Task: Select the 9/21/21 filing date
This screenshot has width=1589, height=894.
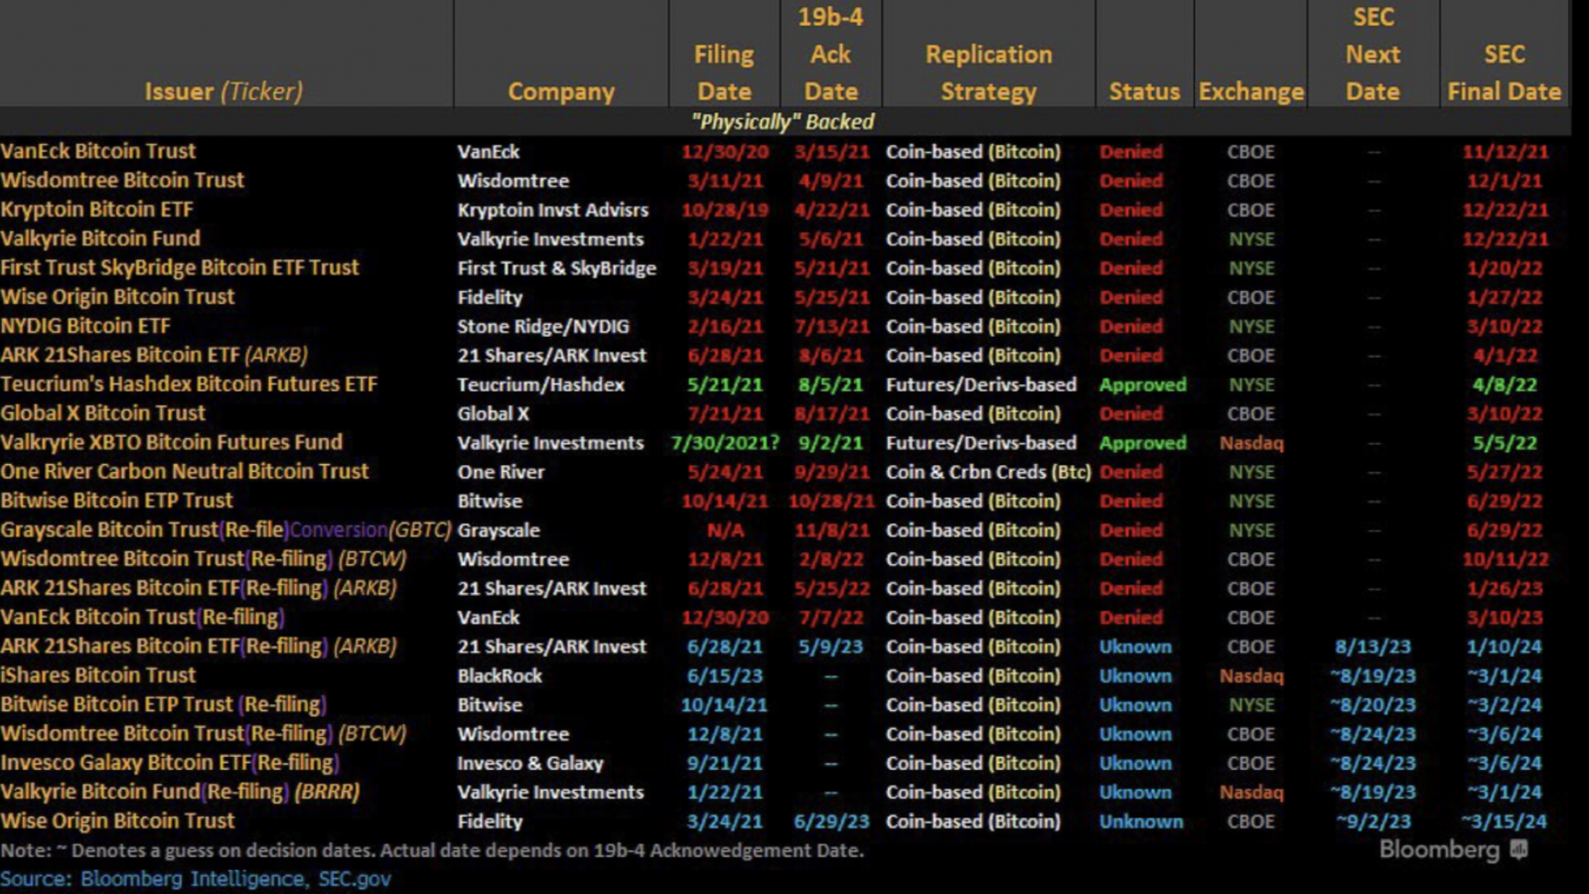Action: coord(725,763)
